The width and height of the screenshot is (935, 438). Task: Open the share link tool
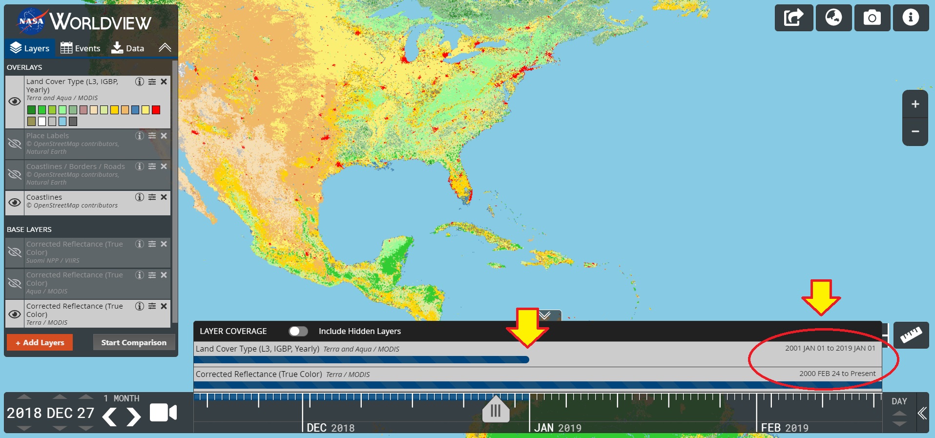click(794, 18)
